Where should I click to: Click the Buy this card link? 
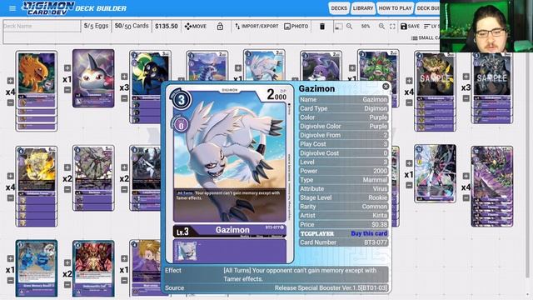pyautogui.click(x=369, y=233)
